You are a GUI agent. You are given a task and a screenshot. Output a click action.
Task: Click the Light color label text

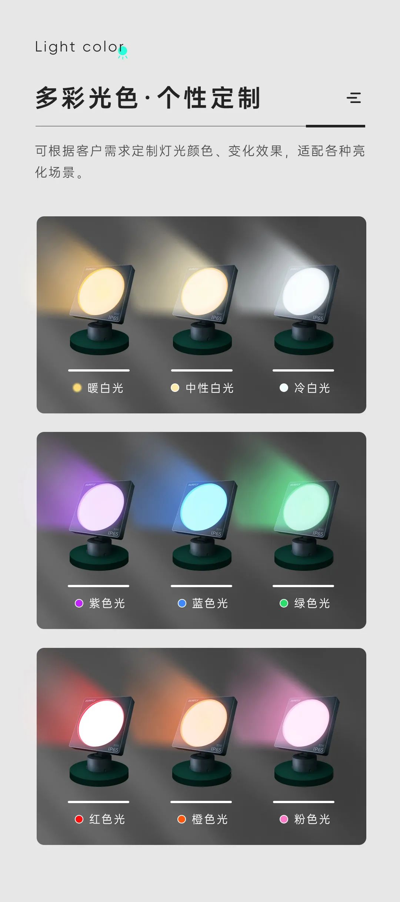click(79, 47)
